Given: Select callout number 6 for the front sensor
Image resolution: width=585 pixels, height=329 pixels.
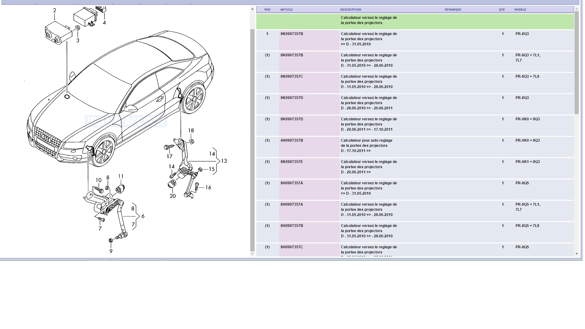Looking at the screenshot, I should [x=143, y=216].
